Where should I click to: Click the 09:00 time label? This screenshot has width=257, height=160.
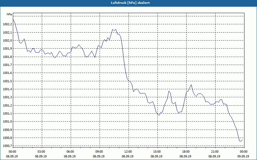tap(100, 152)
